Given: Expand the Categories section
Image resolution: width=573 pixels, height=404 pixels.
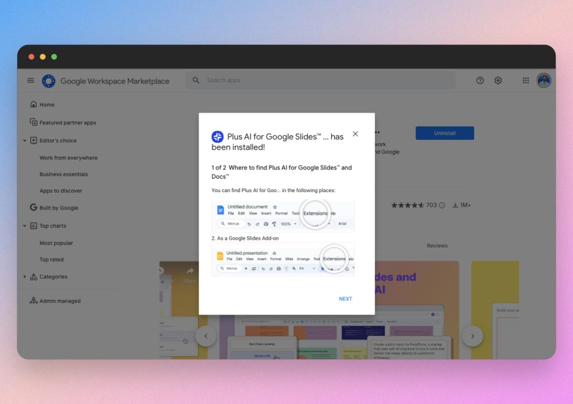Looking at the screenshot, I should coord(25,277).
